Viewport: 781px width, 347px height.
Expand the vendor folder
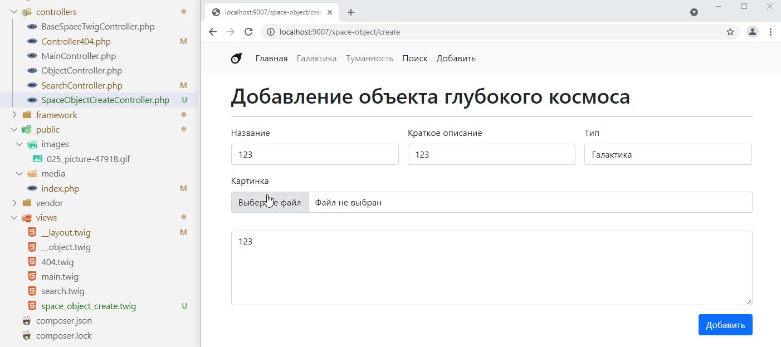click(x=14, y=203)
